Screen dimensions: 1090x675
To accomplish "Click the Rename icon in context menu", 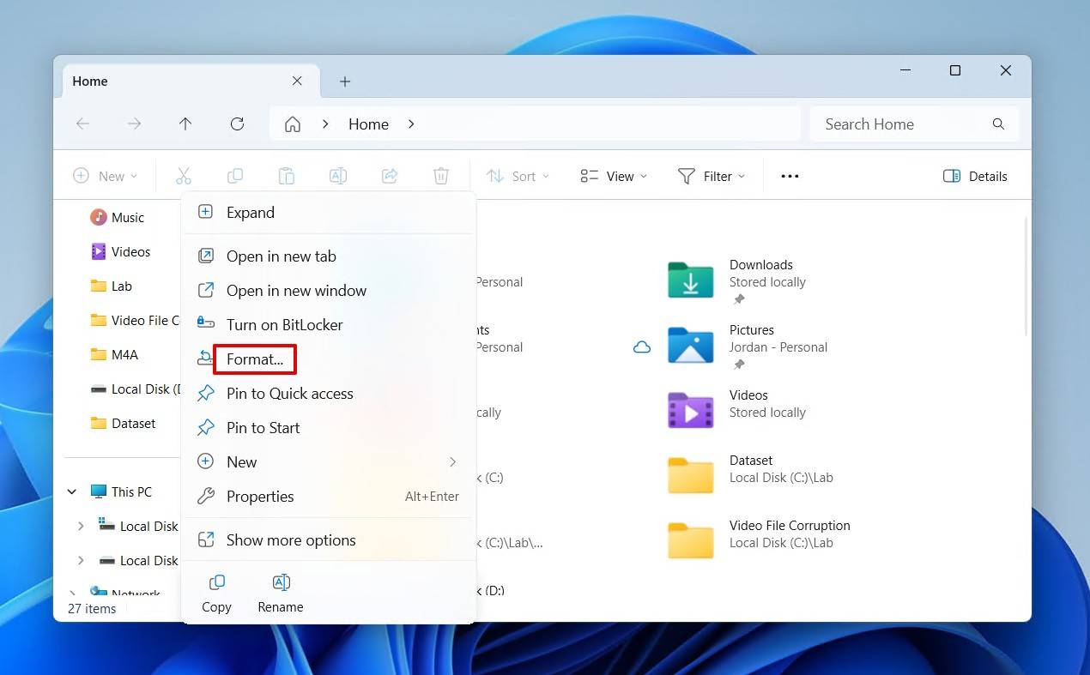I will 281,584.
